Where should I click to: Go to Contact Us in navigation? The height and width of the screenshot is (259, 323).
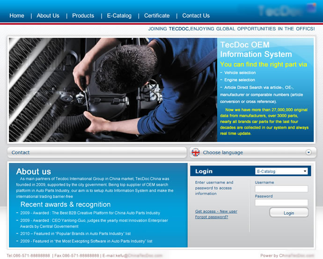coord(196,15)
